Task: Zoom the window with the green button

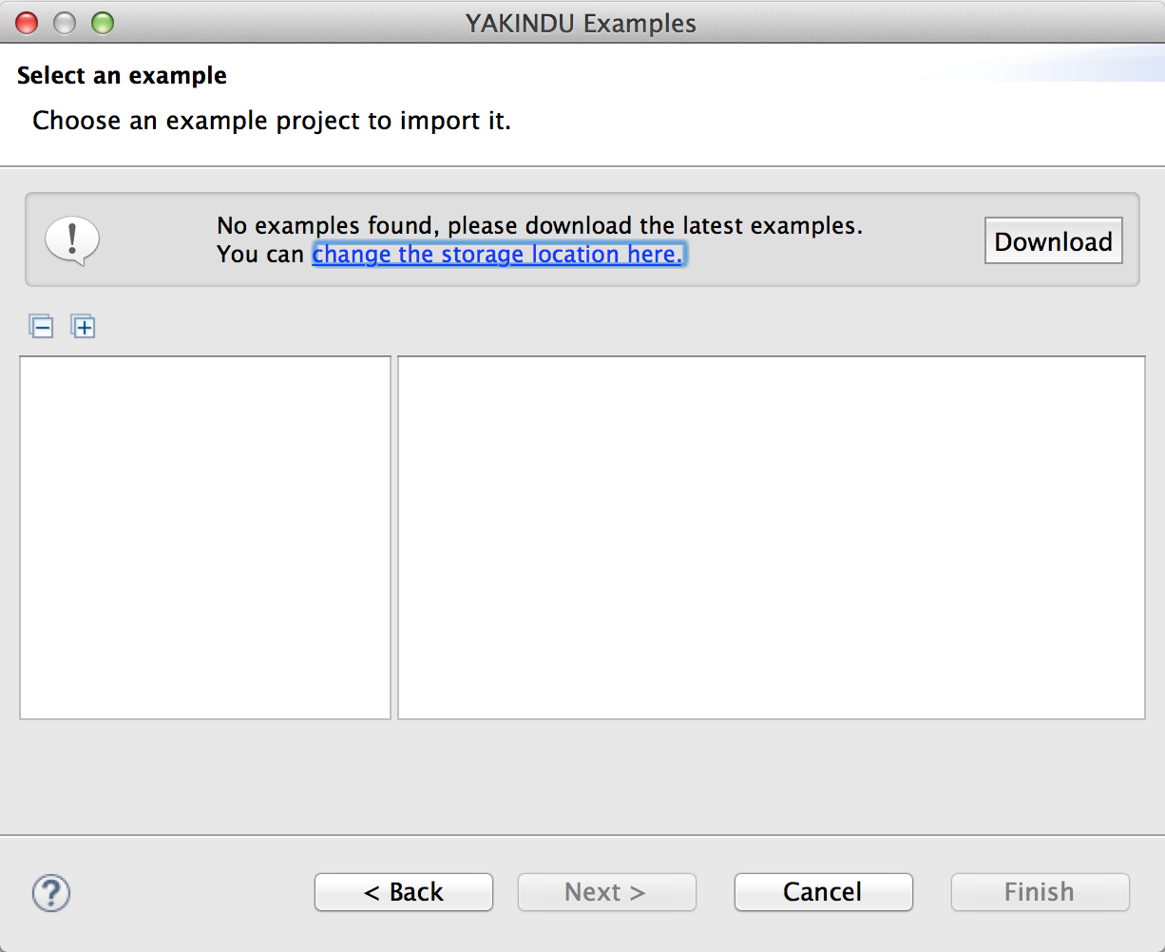Action: coord(102,23)
